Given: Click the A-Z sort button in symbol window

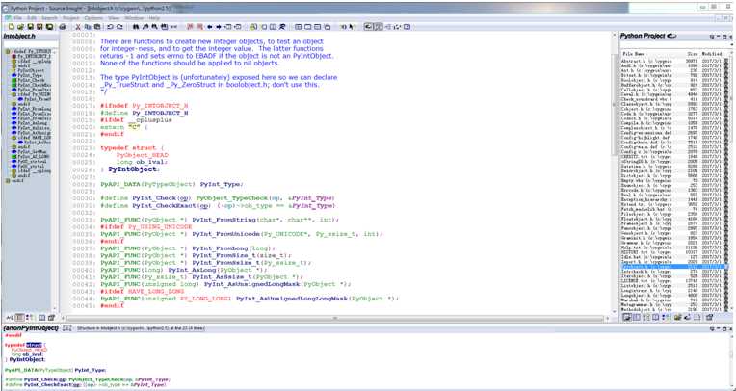Looking at the screenshot, I should pos(11,318).
